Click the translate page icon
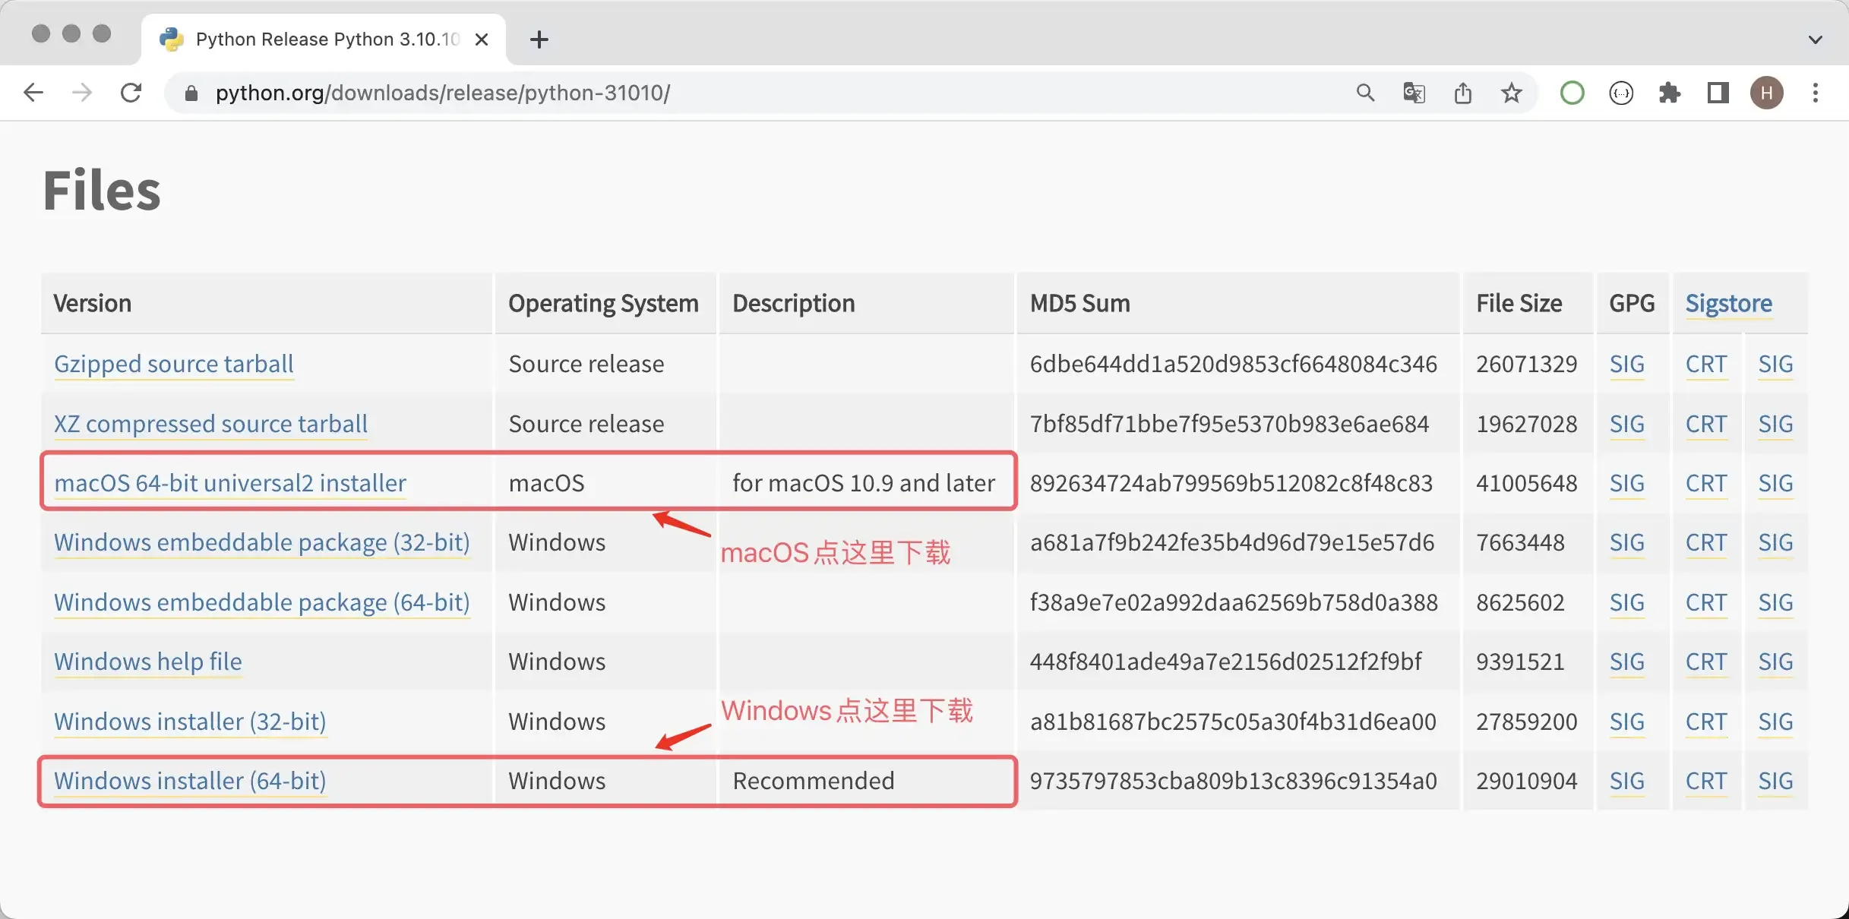The width and height of the screenshot is (1849, 919). 1414,93
